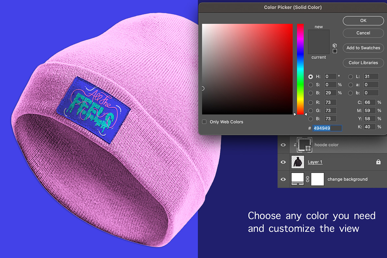Image resolution: width=387 pixels, height=258 pixels.
Task: Click the change background layer mask thumbnail
Action: [317, 179]
